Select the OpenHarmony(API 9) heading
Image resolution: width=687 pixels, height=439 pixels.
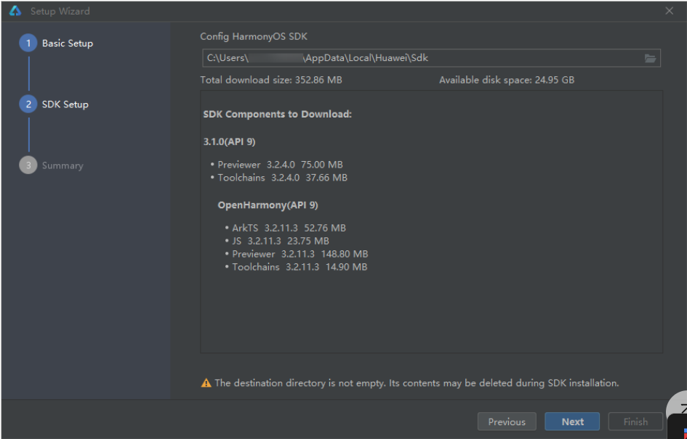(268, 205)
